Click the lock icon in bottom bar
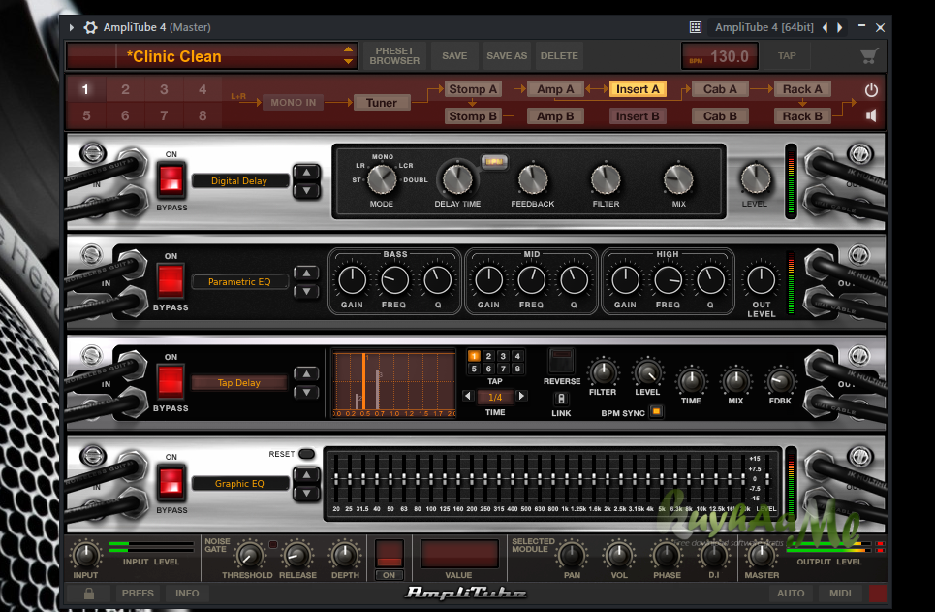Screen dimensions: 935x612 tap(89, 594)
